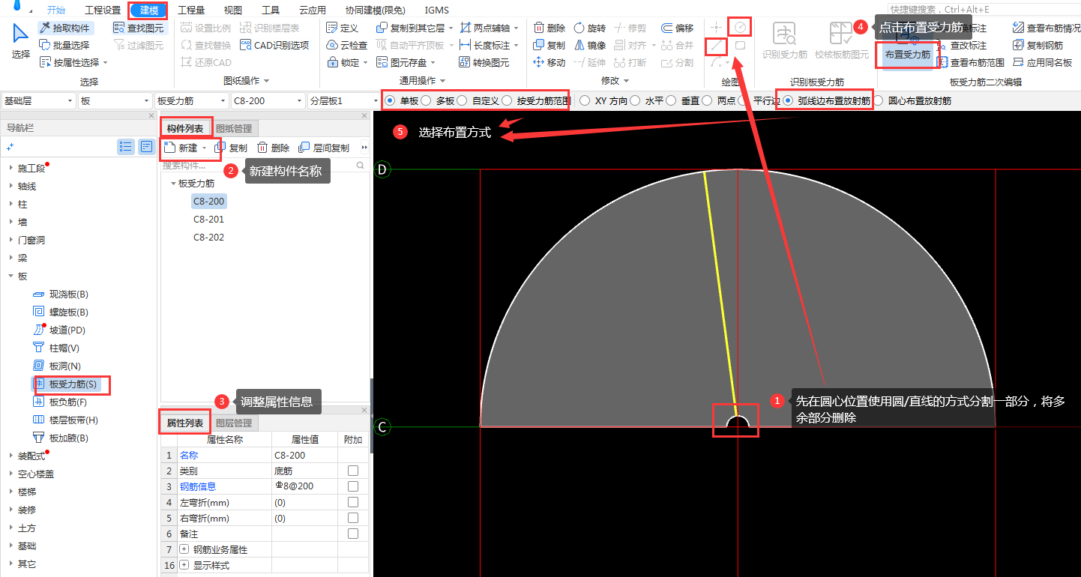Expand 显示样式 property group
The image size is (1081, 577).
[184, 565]
